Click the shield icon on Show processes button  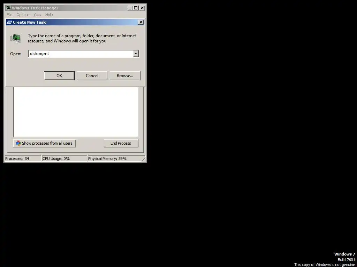tap(19, 143)
